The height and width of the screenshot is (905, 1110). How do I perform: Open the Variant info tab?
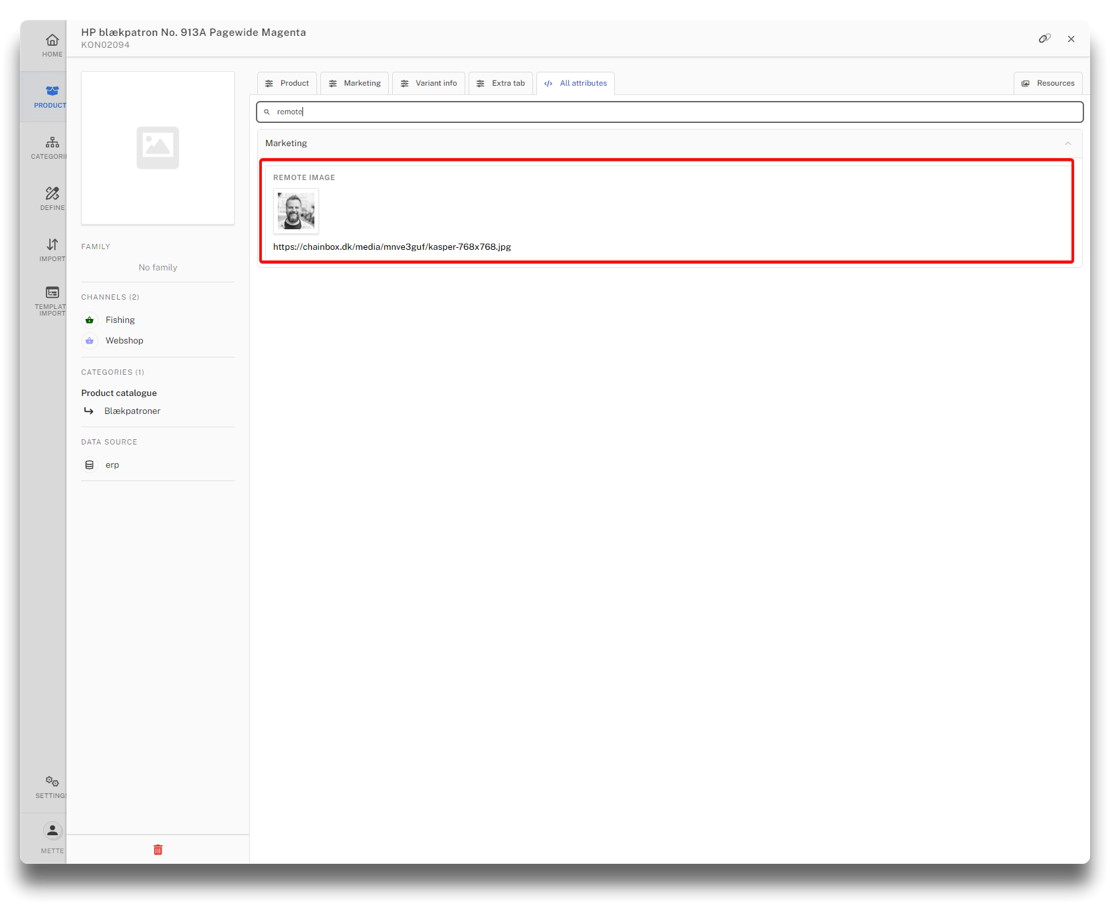pyautogui.click(x=429, y=83)
